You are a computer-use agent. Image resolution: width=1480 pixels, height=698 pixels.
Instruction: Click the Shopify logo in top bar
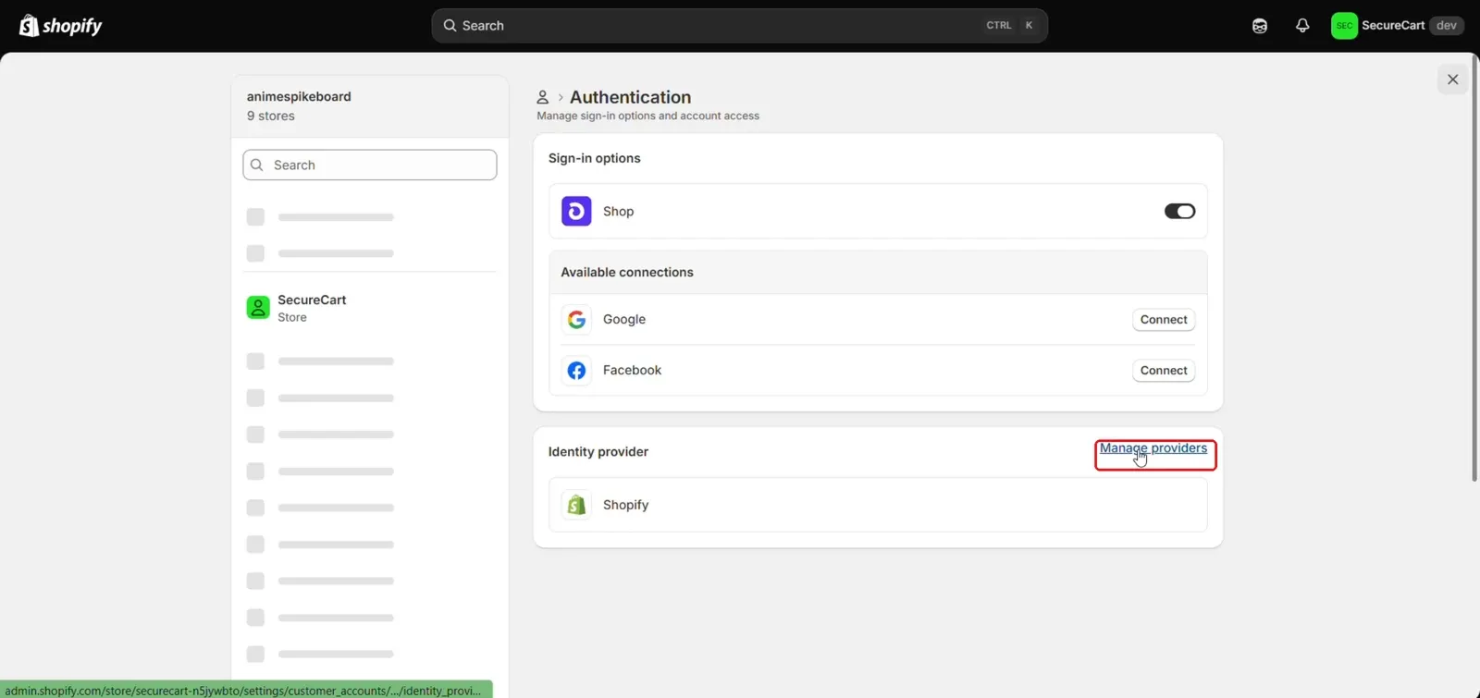(60, 26)
